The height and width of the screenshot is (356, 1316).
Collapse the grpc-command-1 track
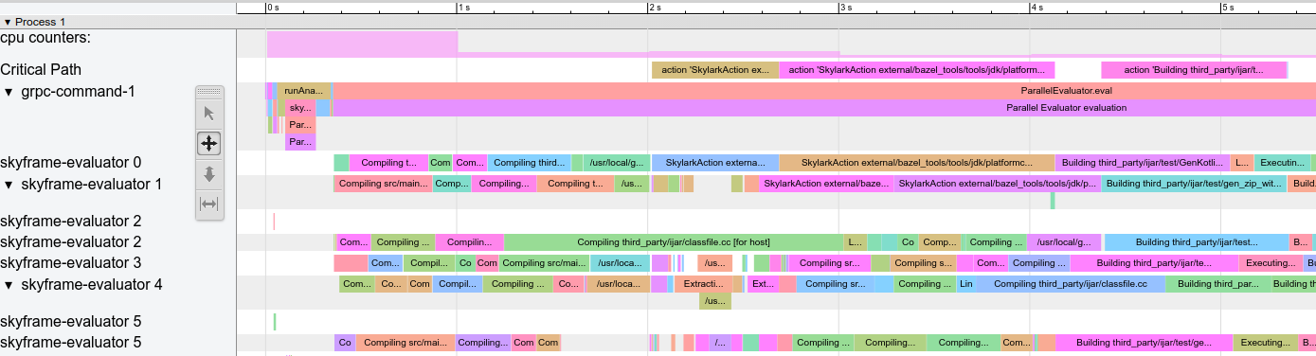9,92
